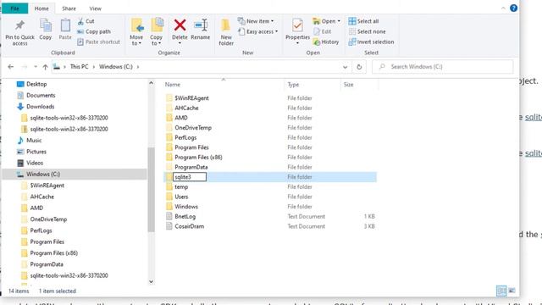Select Desktop in navigation pane

[36, 84]
